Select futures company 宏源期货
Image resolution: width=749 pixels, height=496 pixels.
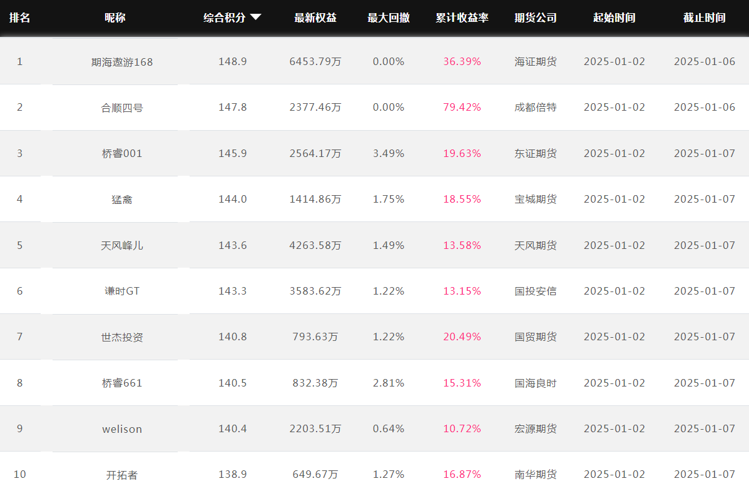[536, 428]
